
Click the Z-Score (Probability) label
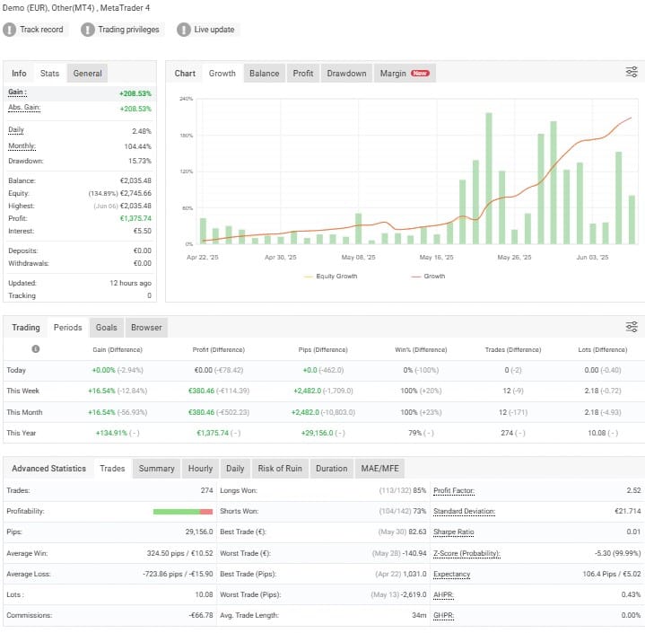[x=466, y=553]
